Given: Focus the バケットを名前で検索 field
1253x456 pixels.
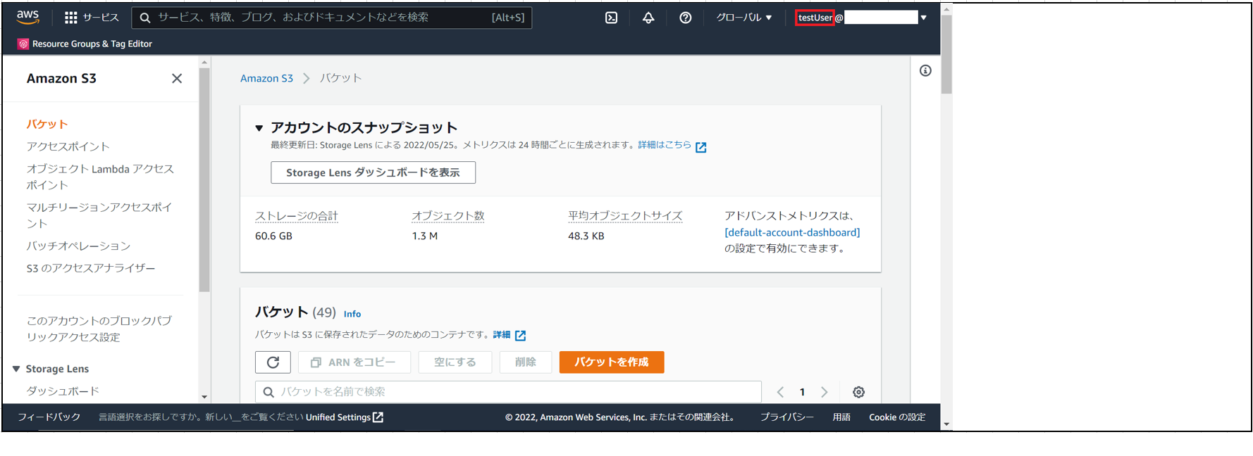Looking at the screenshot, I should pos(508,392).
